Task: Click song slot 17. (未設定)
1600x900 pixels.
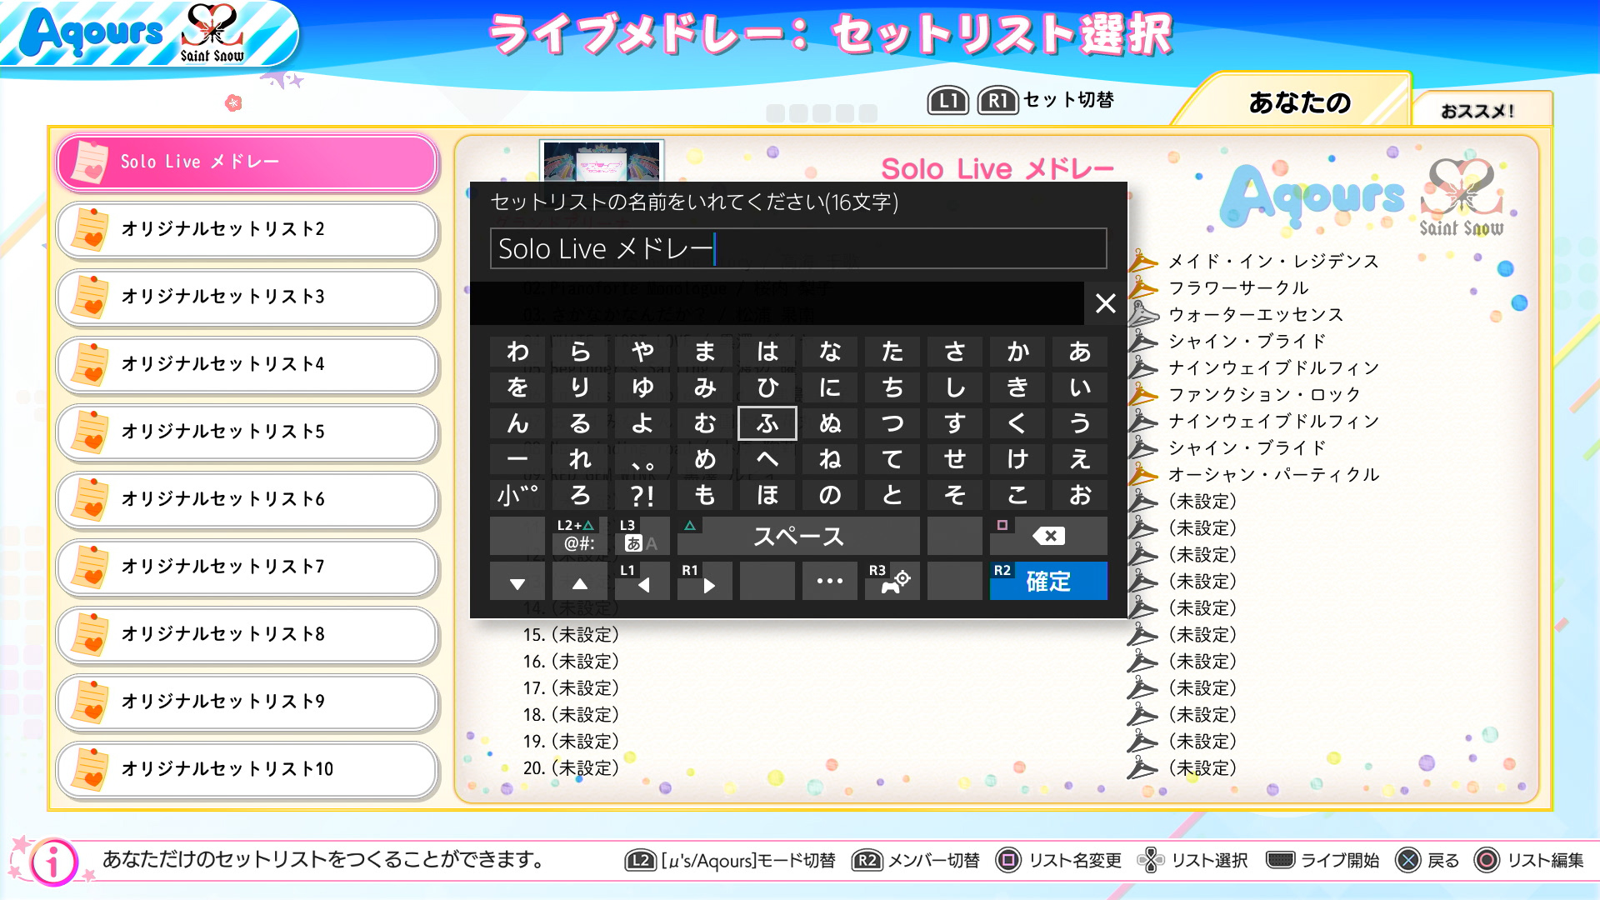Action: (571, 687)
